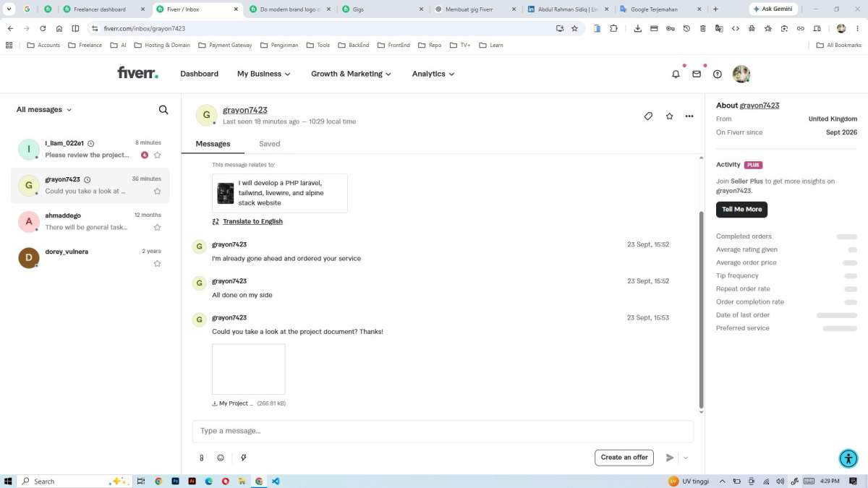The width and height of the screenshot is (868, 488).
Task: Open the Chrome tab search dropdown
Action: 9,9
